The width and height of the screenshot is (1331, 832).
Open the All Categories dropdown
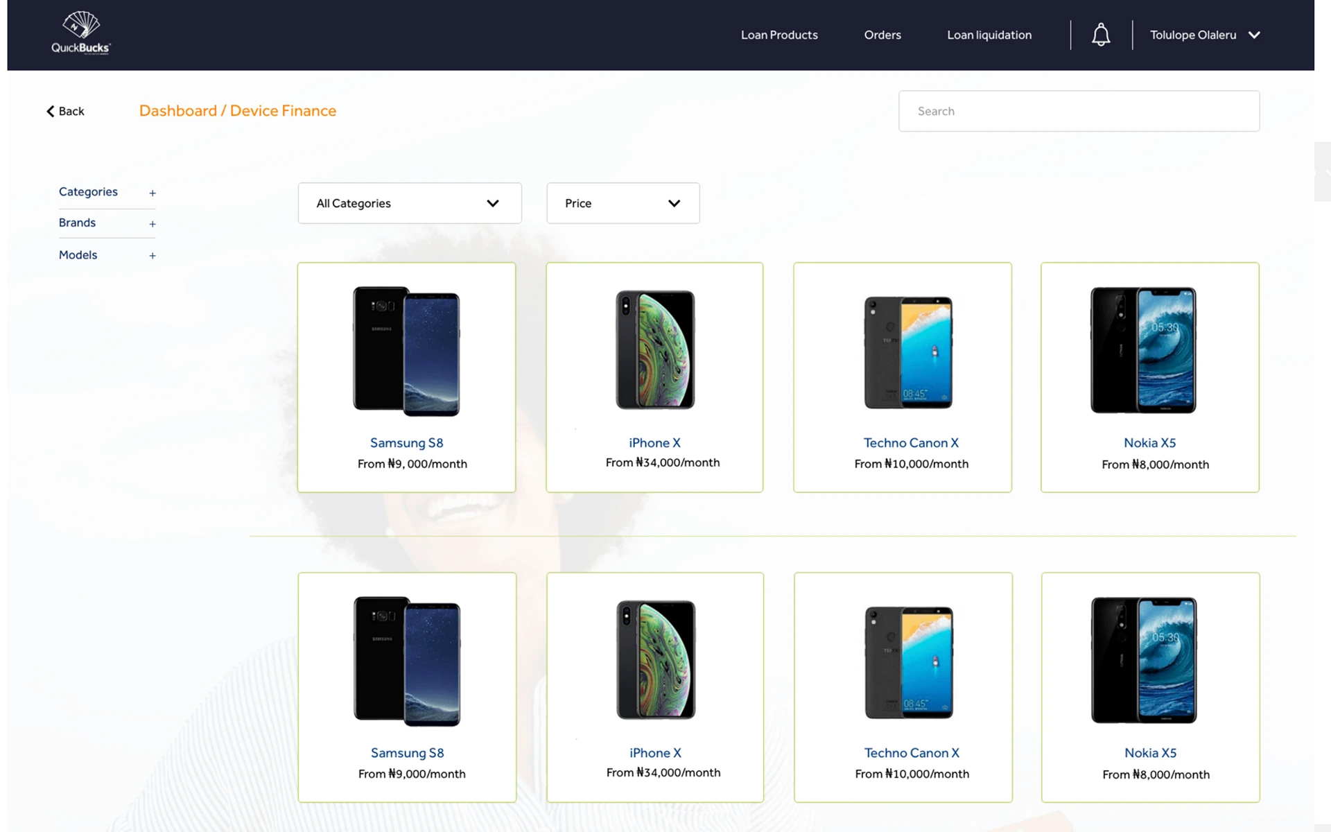point(410,203)
